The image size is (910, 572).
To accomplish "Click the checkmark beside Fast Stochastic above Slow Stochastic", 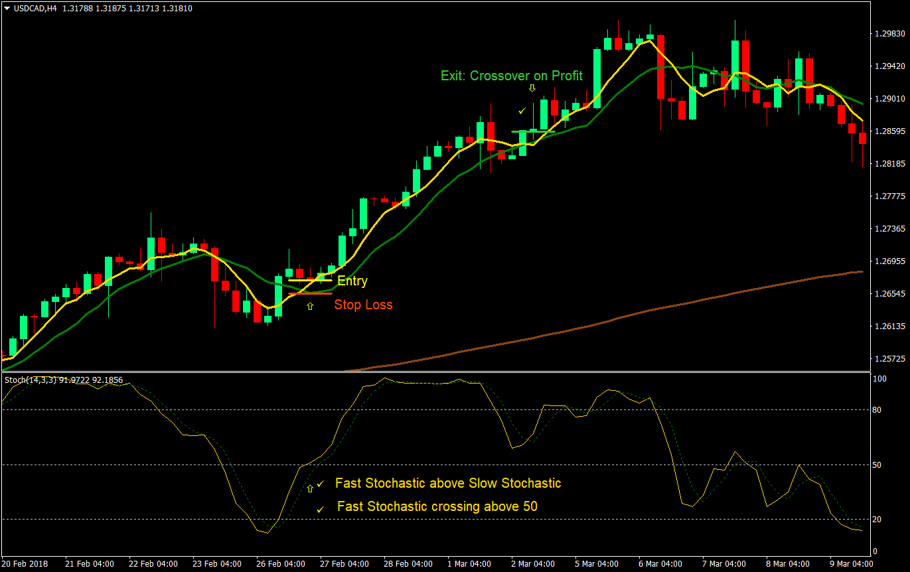I will click(x=321, y=484).
